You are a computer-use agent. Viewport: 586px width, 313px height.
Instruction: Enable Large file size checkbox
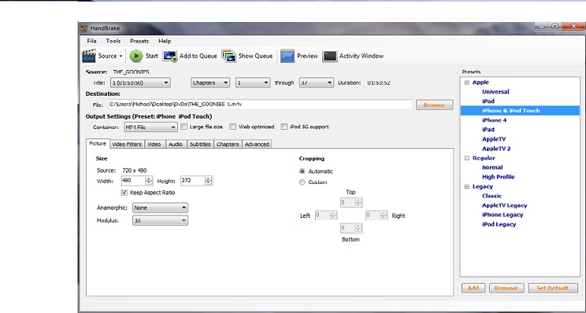pyautogui.click(x=184, y=127)
